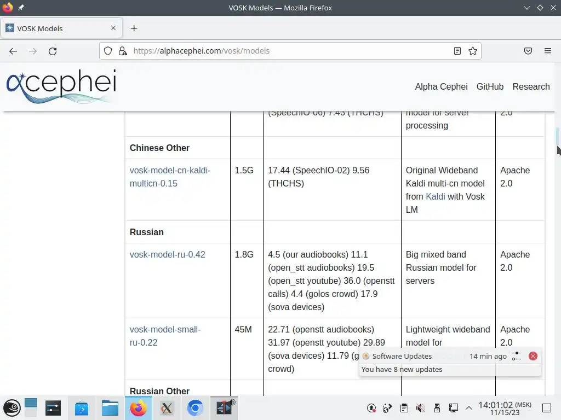Click the forward navigation arrow
Image resolution: width=561 pixels, height=420 pixels.
33,51
